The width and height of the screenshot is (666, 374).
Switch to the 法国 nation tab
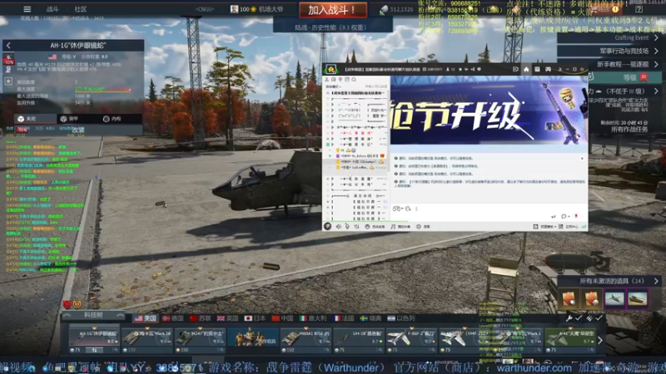[x=344, y=318]
